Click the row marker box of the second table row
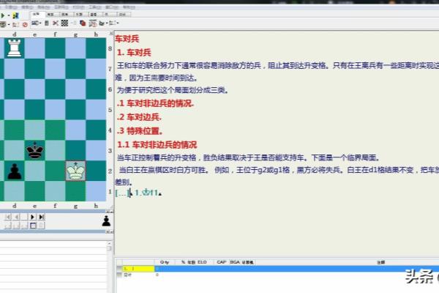Image resolution: width=439 pixels, height=293 pixels. pos(119,275)
